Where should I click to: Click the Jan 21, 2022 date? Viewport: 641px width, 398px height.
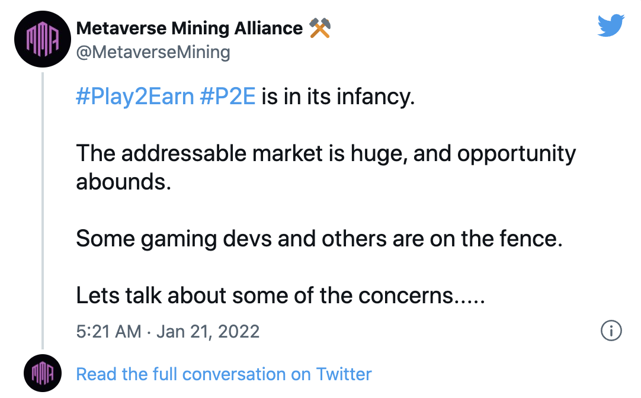coord(208,331)
